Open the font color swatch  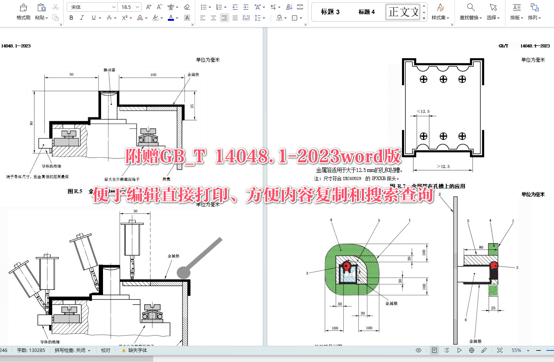171,18
